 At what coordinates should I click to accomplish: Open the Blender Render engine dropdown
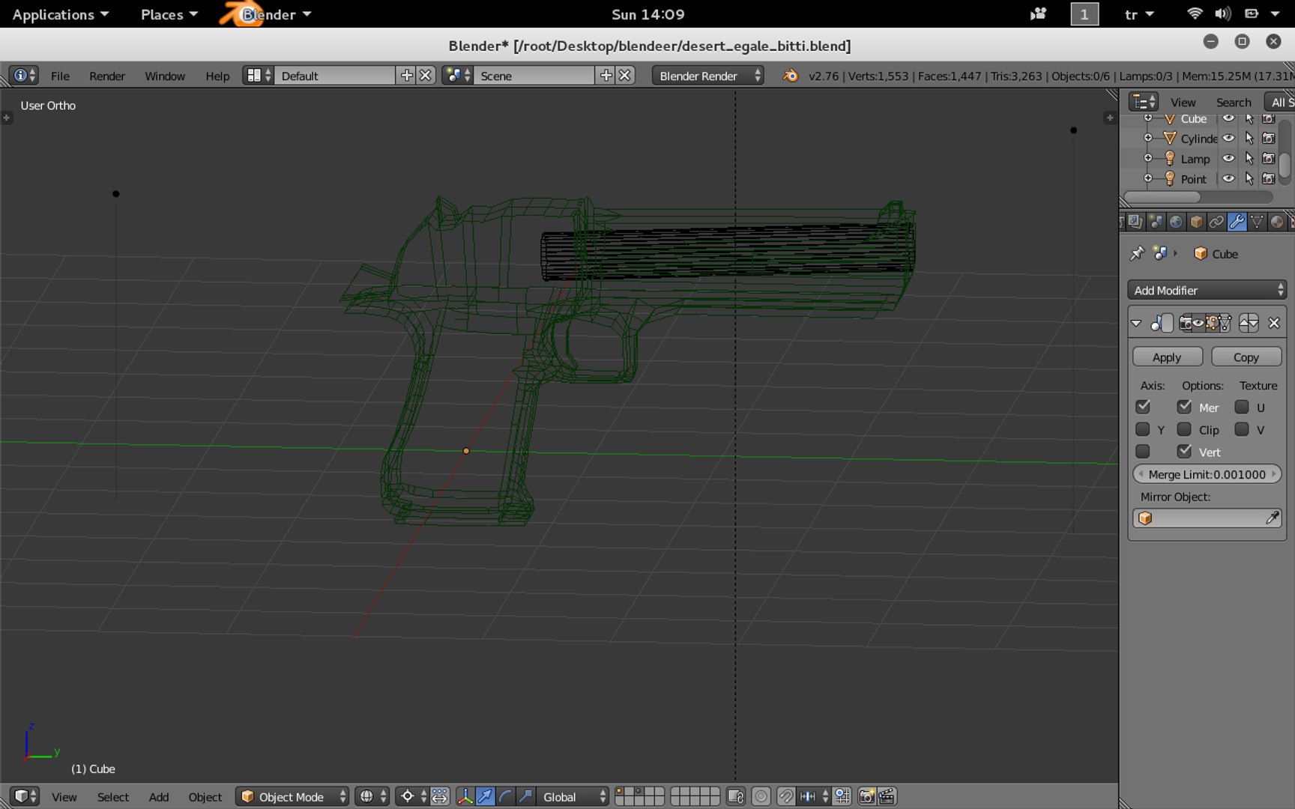707,76
